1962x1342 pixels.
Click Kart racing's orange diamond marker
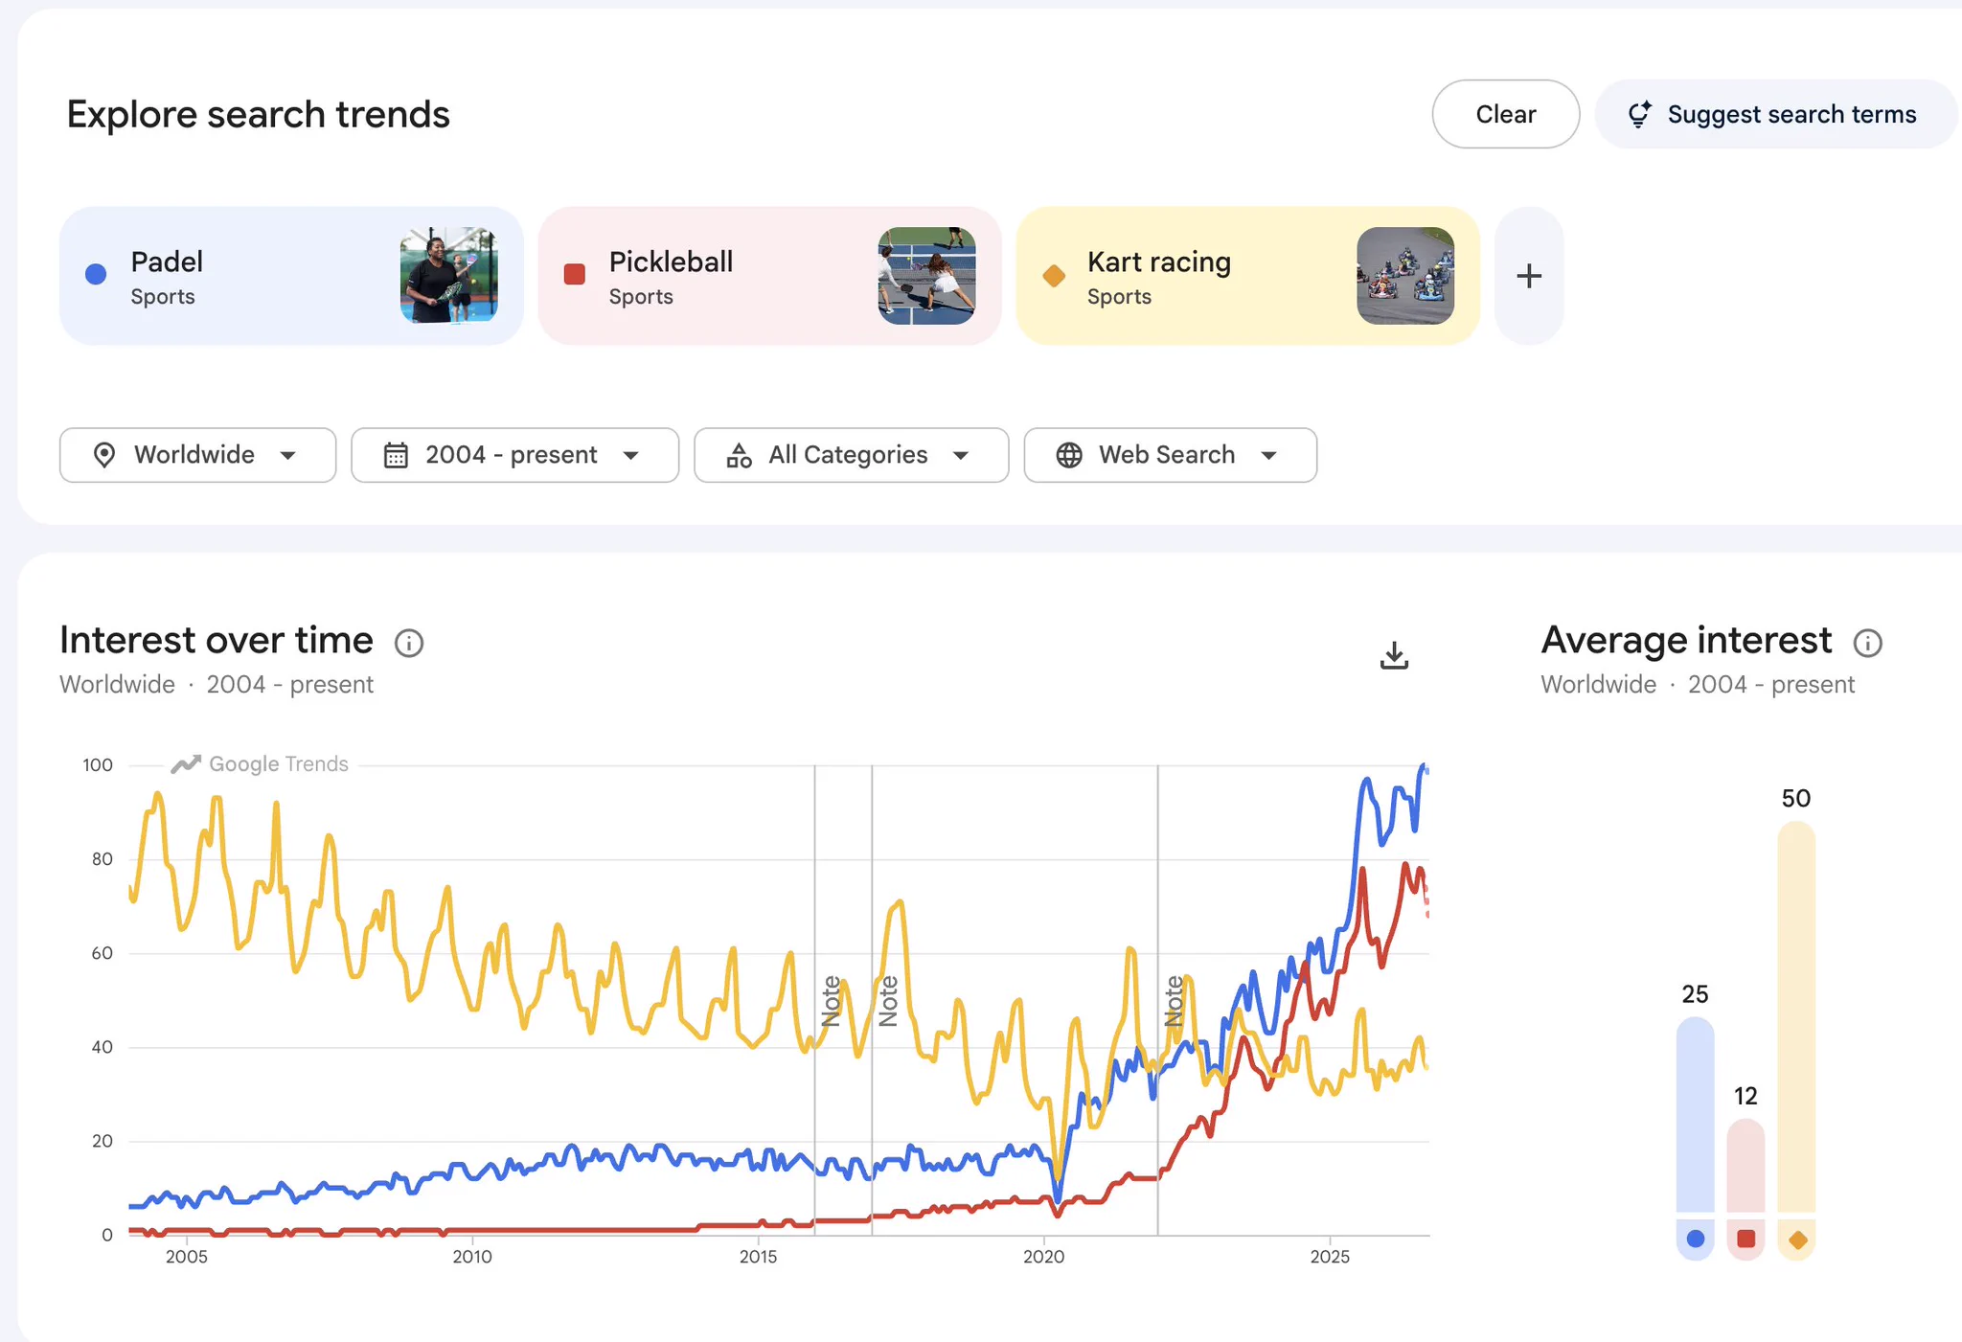(1054, 276)
